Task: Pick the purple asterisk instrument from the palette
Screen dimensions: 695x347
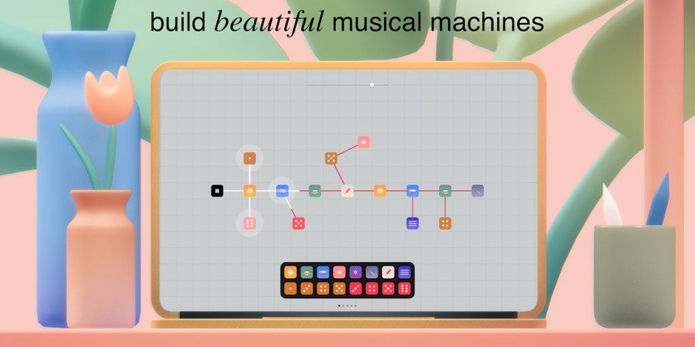Action: pos(356,272)
